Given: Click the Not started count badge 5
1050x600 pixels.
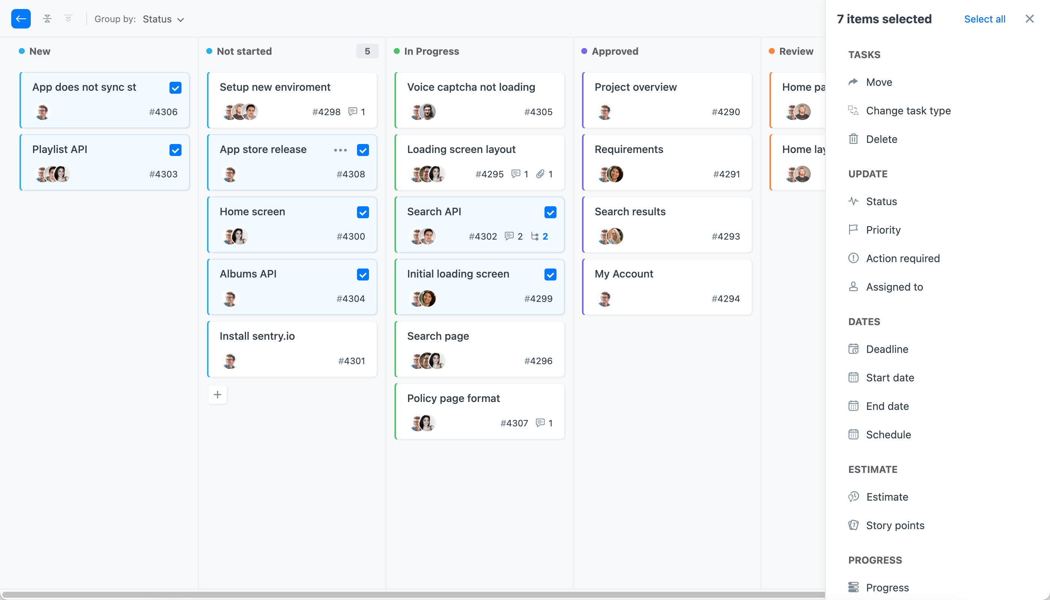Looking at the screenshot, I should 367,51.
